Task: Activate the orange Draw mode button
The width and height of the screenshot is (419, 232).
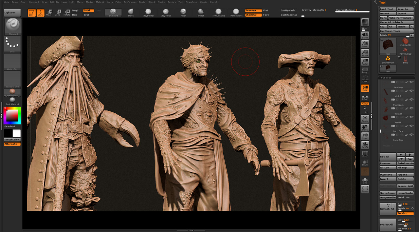Action: [40, 13]
